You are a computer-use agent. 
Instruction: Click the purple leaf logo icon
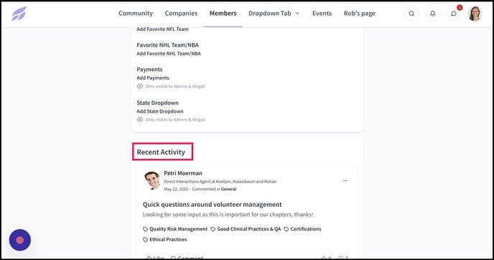pos(19,14)
